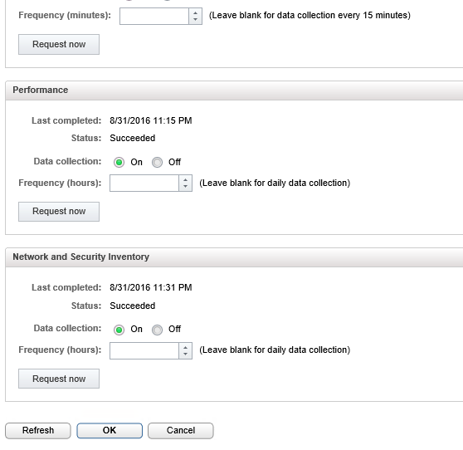
Task: Select On for Performance data collection
Action: click(x=119, y=162)
